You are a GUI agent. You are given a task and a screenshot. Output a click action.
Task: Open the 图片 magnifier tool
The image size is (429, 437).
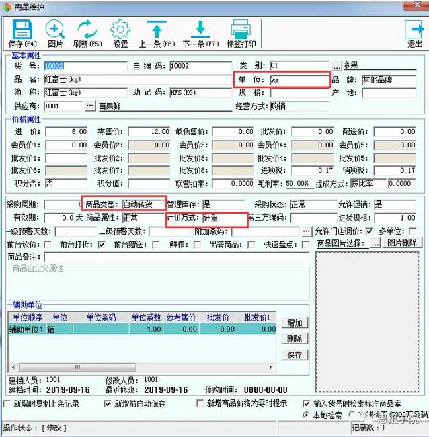(x=55, y=30)
